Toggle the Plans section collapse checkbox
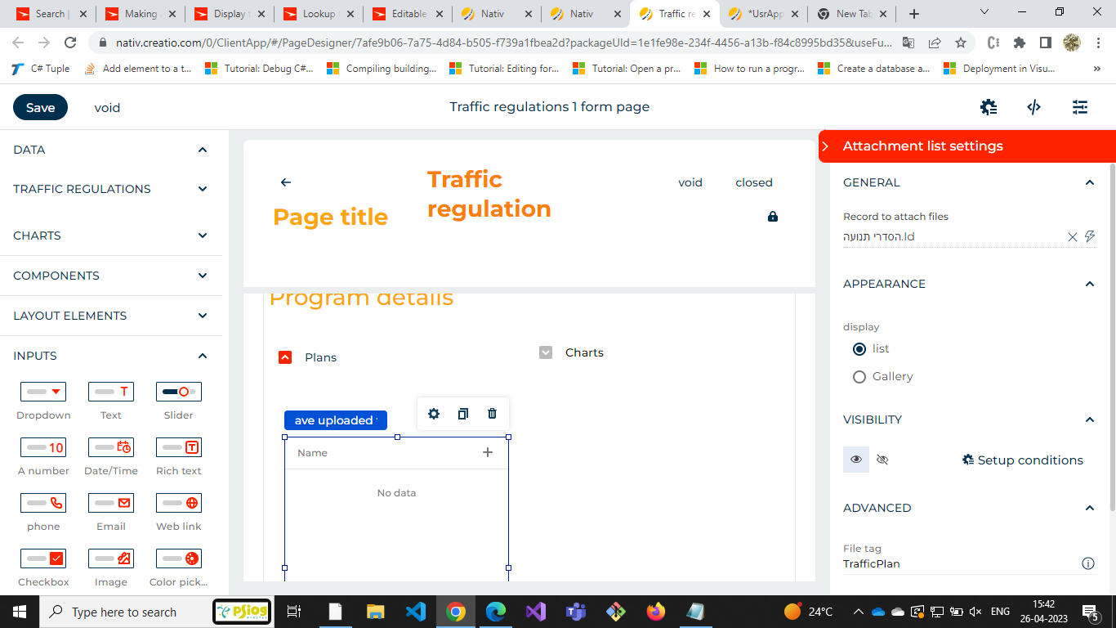The image size is (1116, 628). pyautogui.click(x=285, y=357)
